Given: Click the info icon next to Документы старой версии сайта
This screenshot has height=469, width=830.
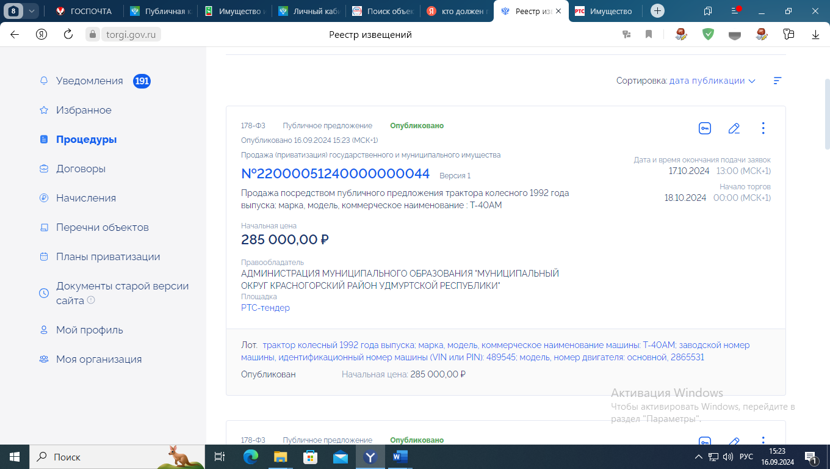Looking at the screenshot, I should coord(91,300).
